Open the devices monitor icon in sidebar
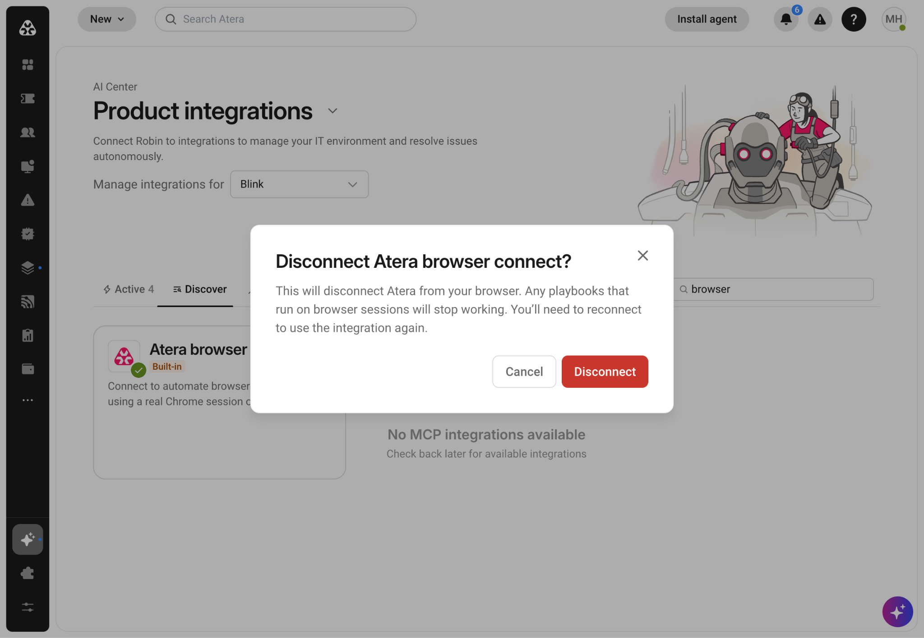 click(28, 166)
